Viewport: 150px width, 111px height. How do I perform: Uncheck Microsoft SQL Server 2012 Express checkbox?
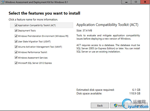click(16, 63)
